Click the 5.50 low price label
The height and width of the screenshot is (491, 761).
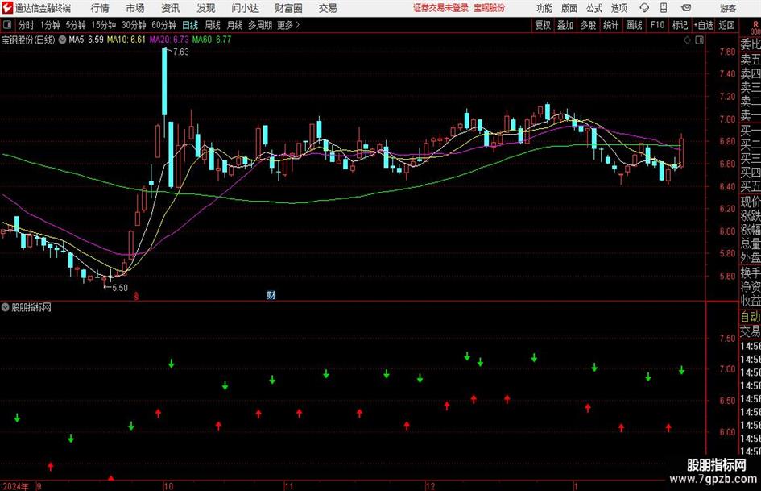(120, 288)
